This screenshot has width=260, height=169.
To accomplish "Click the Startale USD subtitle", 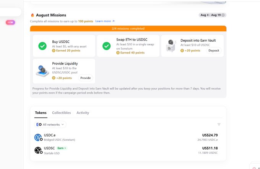I will pos(52,153).
